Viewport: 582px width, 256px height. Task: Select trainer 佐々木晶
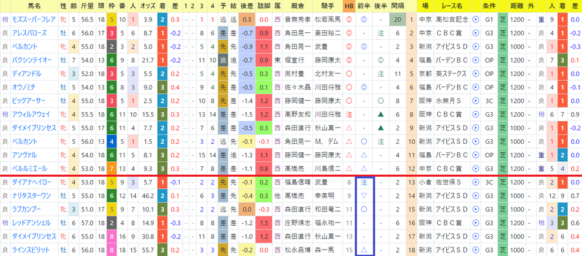297,87
